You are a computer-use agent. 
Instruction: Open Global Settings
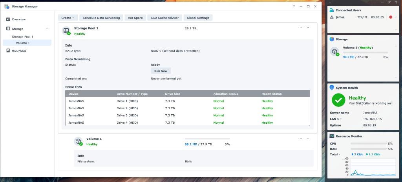click(198, 18)
